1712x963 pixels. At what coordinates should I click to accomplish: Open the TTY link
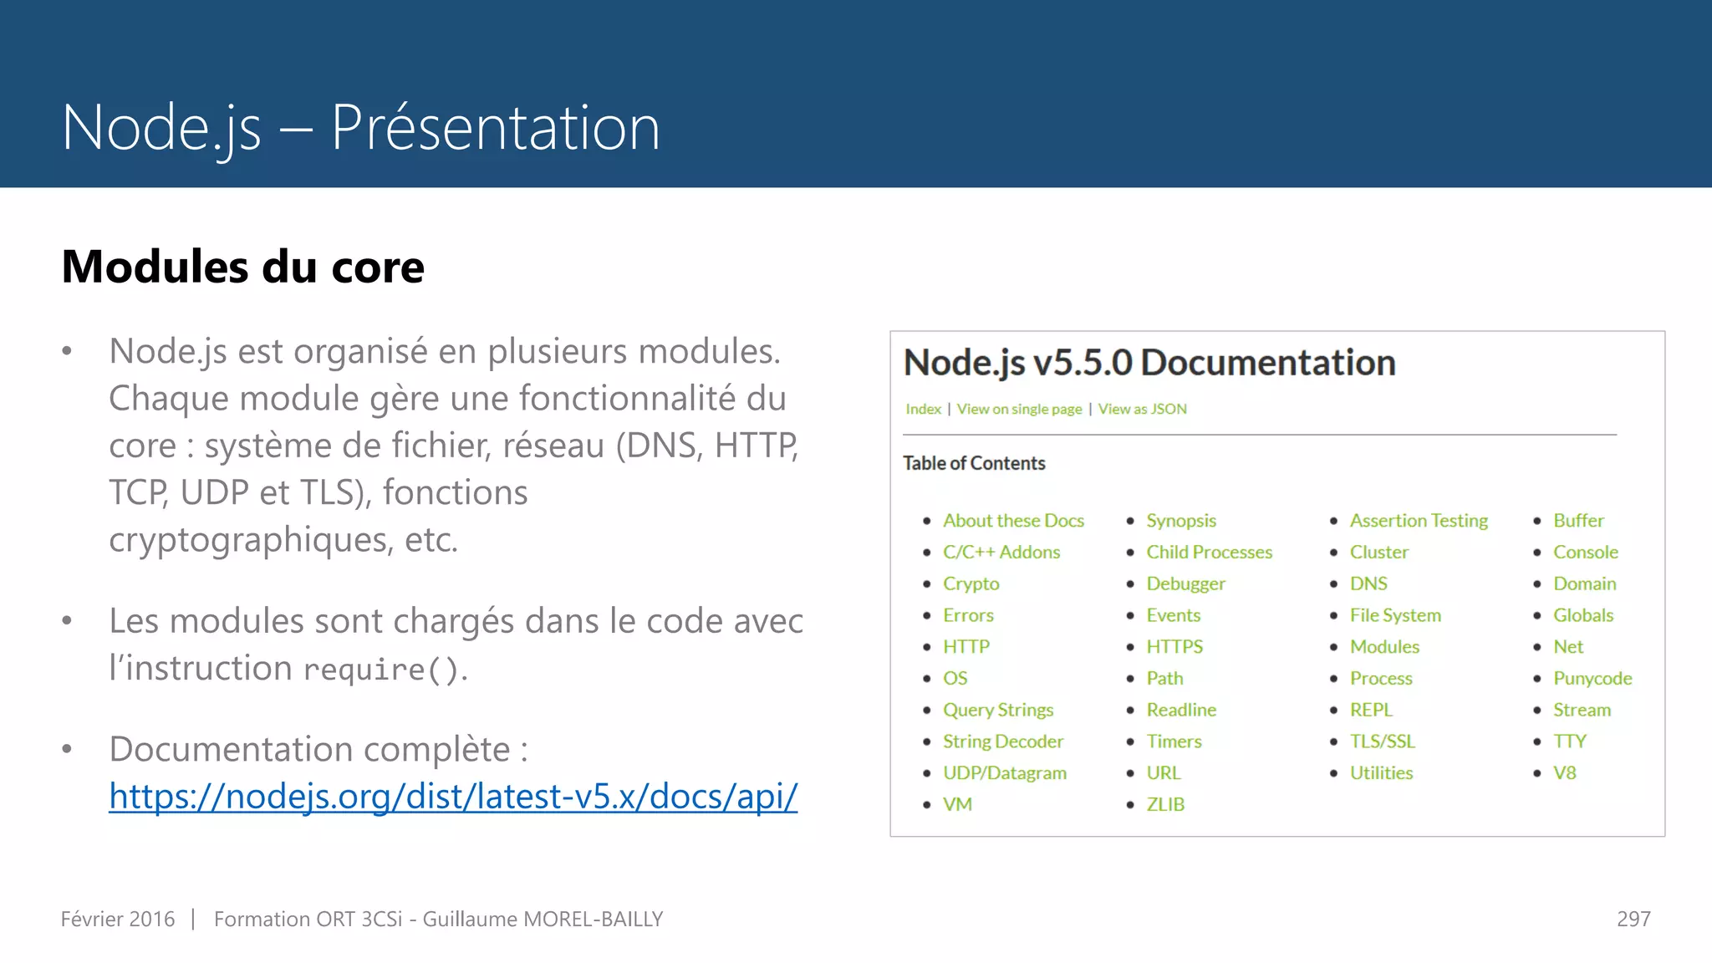pyautogui.click(x=1569, y=741)
